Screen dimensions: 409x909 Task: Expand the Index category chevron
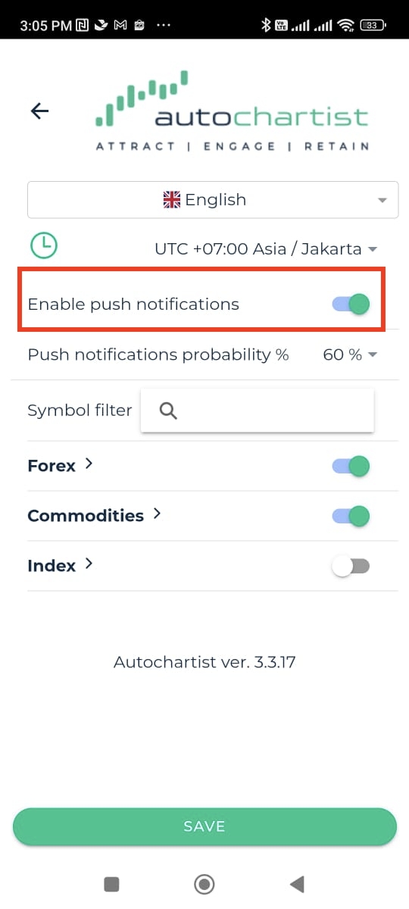click(89, 564)
